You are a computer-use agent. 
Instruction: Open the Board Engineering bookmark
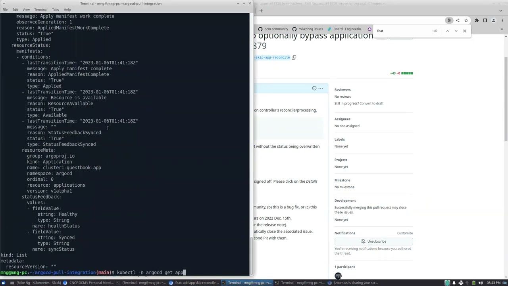click(345, 29)
